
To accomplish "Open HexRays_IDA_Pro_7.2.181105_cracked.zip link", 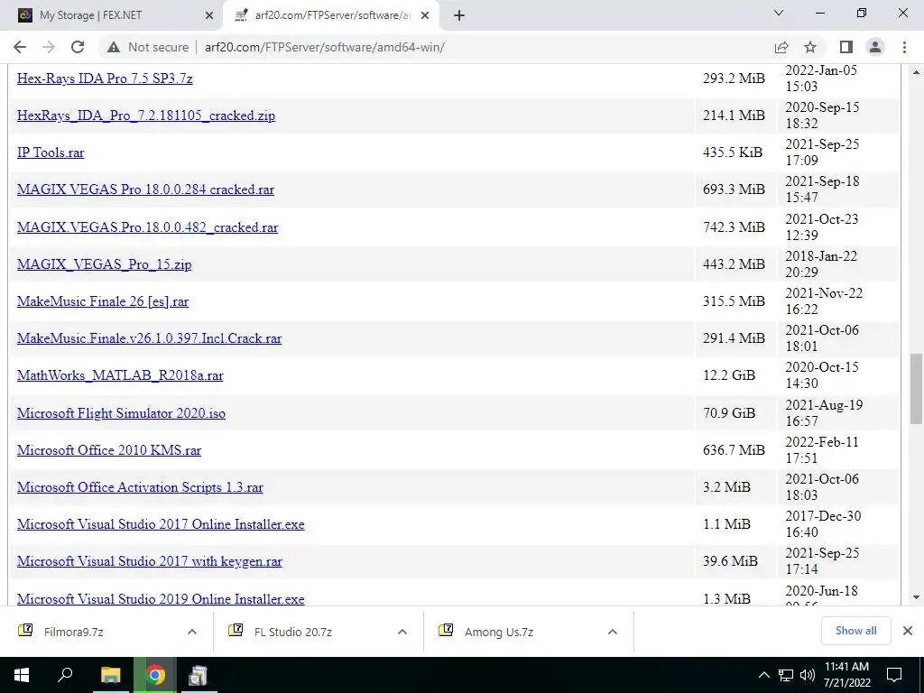I will coord(146,115).
